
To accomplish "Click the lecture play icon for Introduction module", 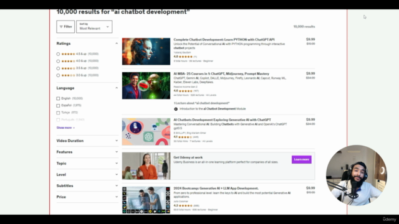I will coord(176,109).
